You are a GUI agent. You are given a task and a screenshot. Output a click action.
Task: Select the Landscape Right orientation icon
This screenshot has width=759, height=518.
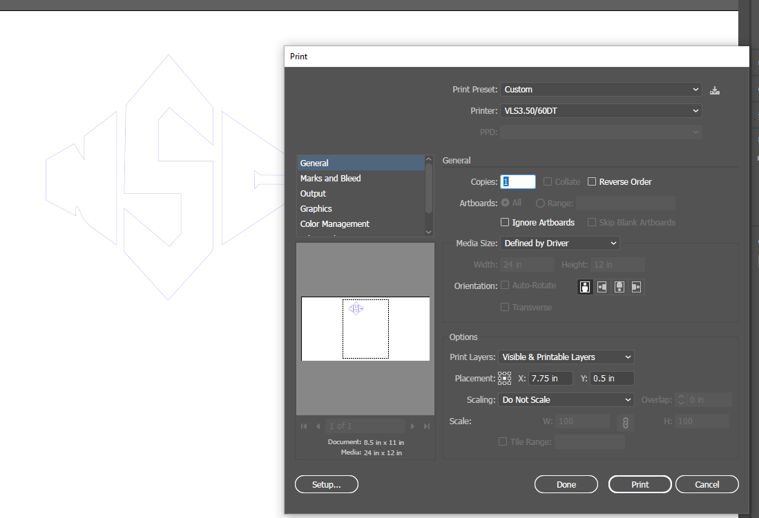coord(636,286)
